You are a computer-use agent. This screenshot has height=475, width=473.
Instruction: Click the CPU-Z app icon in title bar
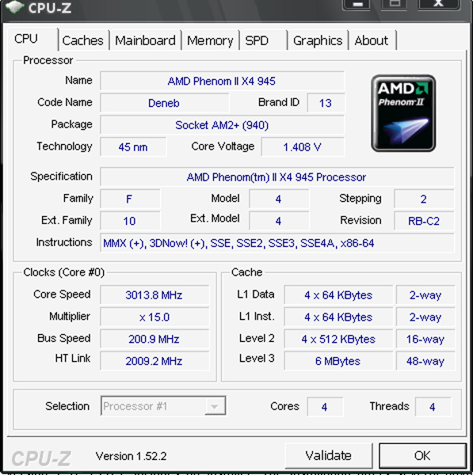point(14,7)
